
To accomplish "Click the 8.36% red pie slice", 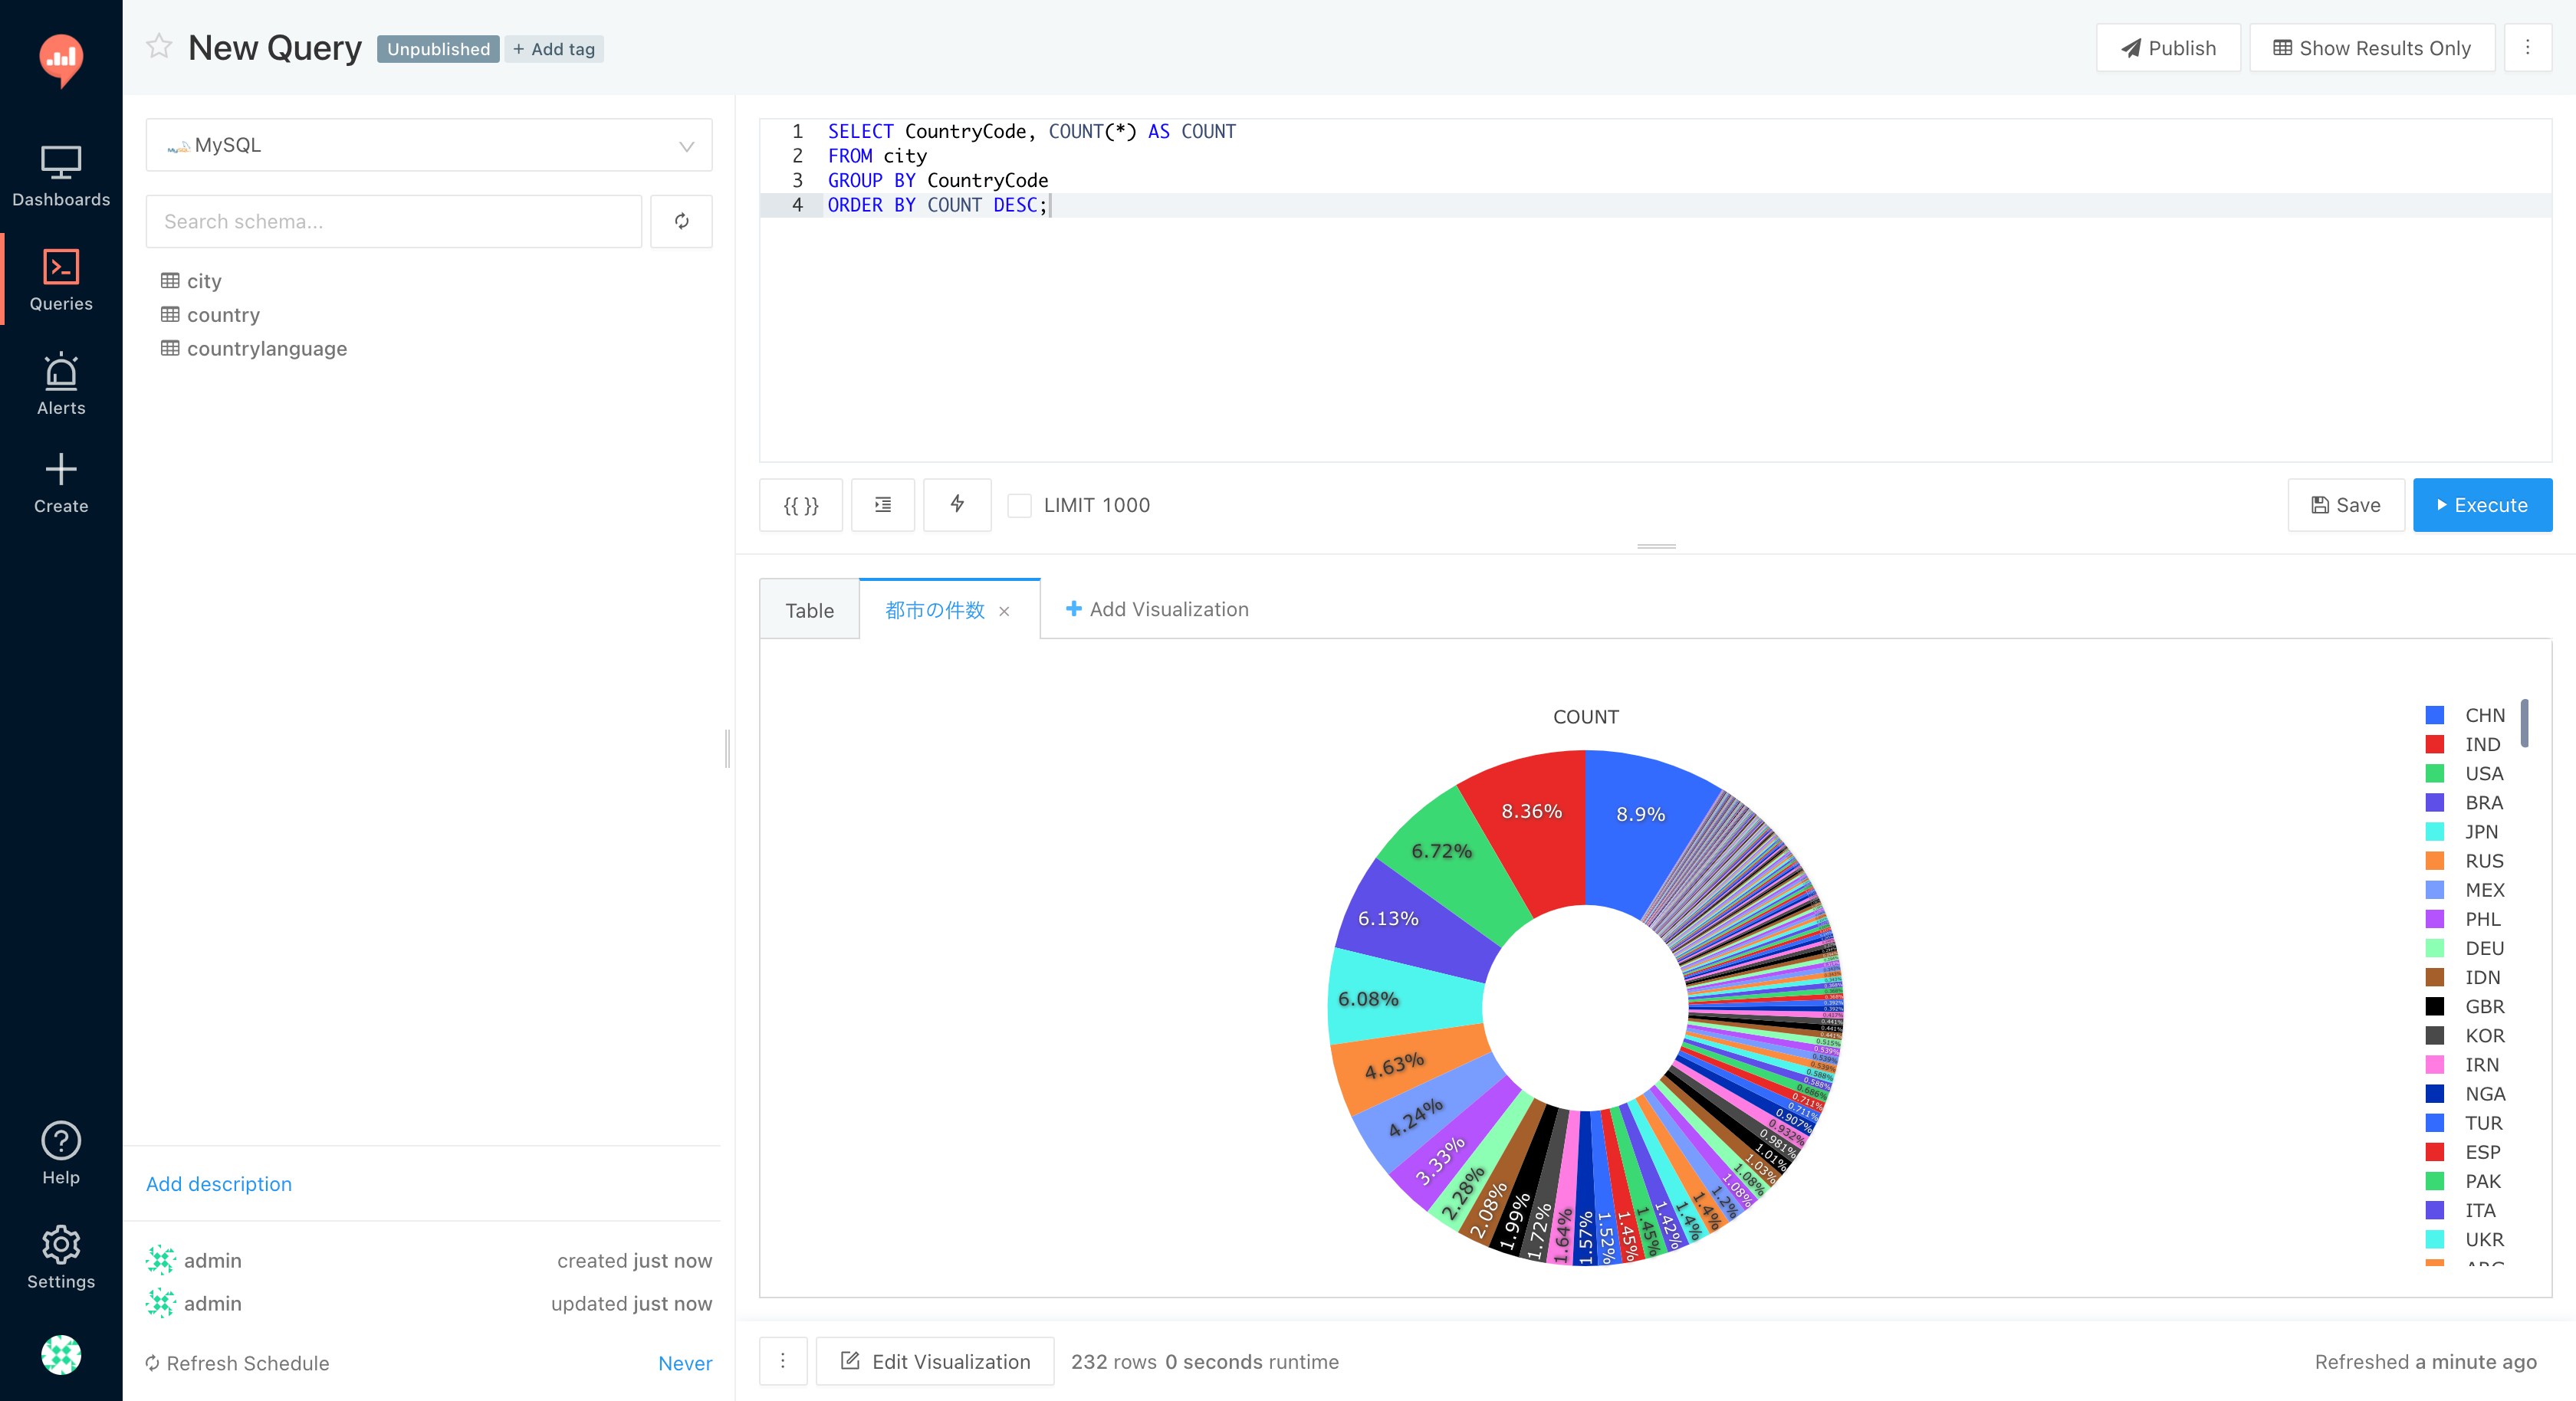I will coord(1531,811).
